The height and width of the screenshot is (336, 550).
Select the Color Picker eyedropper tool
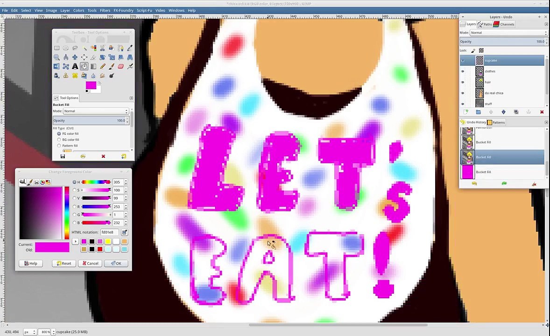(x=130, y=48)
